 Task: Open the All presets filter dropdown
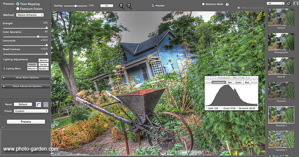point(276,3)
